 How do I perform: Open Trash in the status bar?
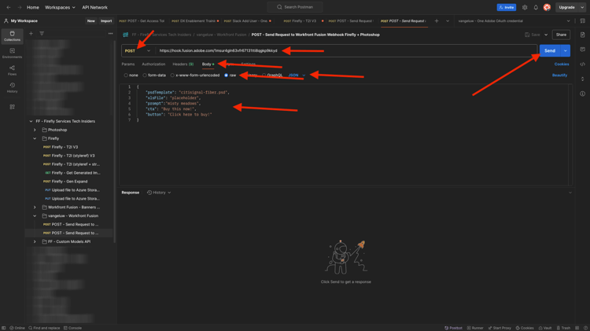pyautogui.click(x=564, y=328)
